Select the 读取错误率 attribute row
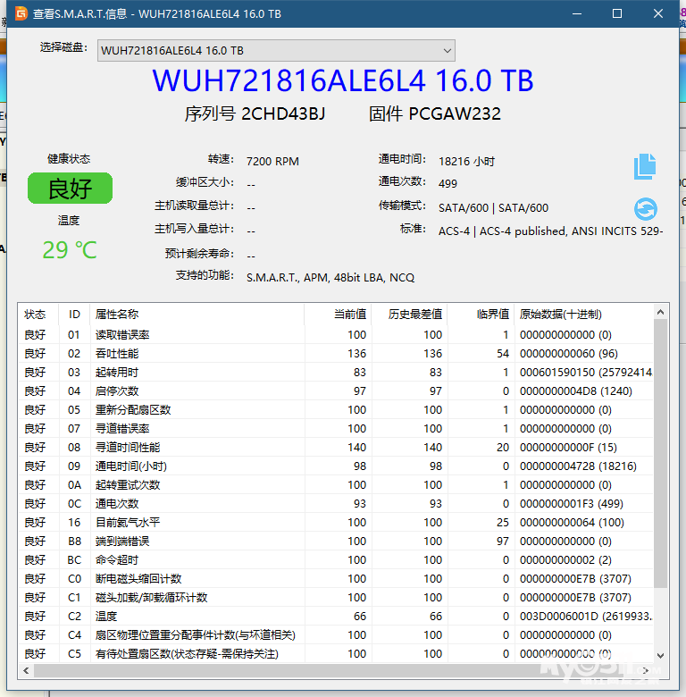The width and height of the screenshot is (686, 697). (122, 334)
